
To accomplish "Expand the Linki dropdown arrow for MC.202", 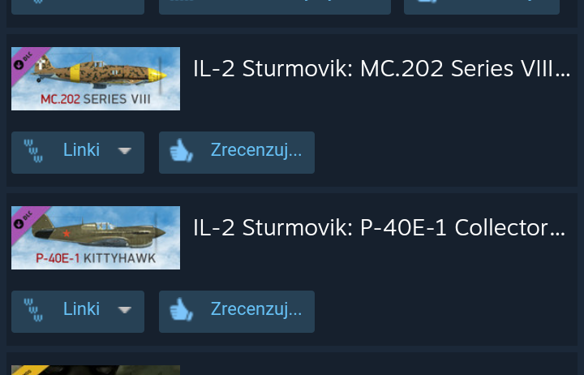I will click(124, 151).
